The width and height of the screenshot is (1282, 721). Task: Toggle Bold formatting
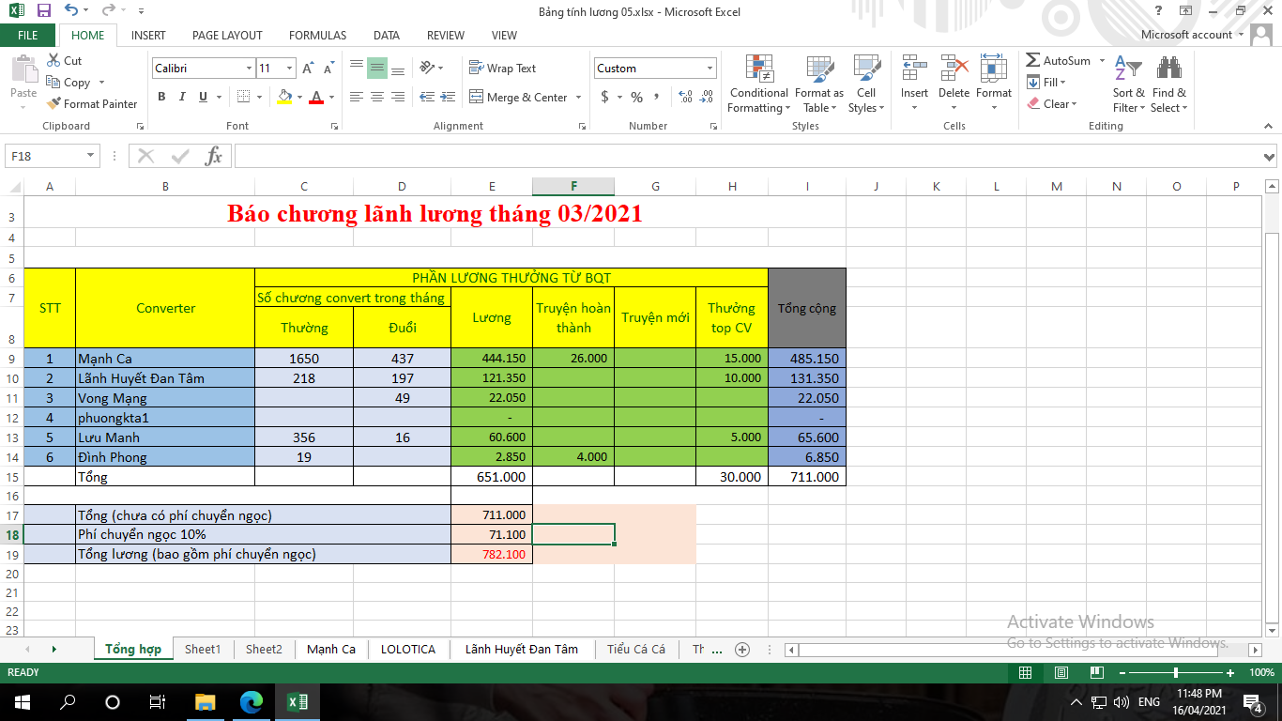161,97
